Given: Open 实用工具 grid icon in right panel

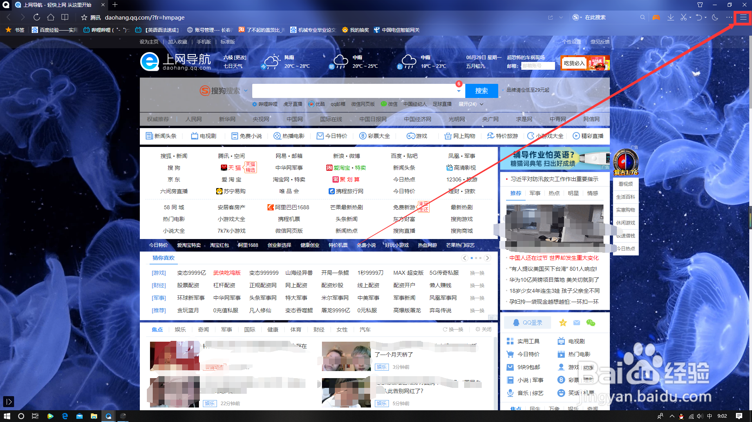Looking at the screenshot, I should coord(510,341).
